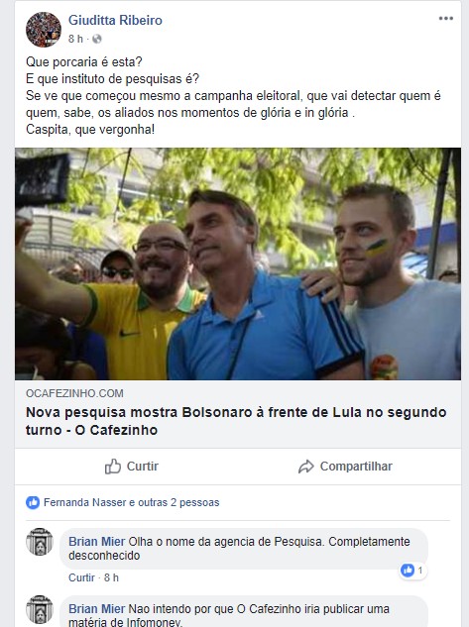Open the Bolsonaro selfie article image
469x627 pixels.
[238, 263]
